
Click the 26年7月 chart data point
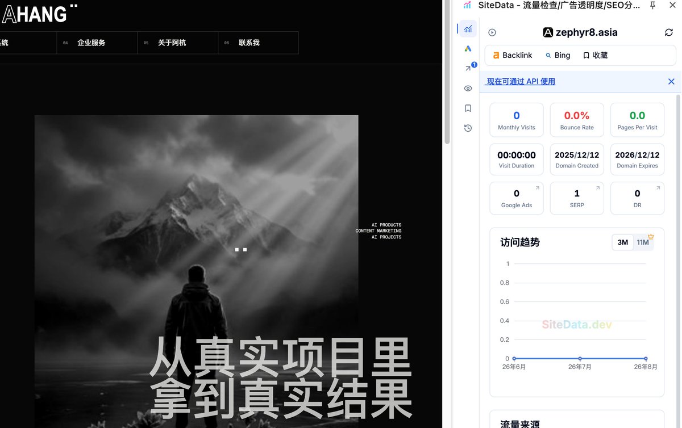coord(580,359)
